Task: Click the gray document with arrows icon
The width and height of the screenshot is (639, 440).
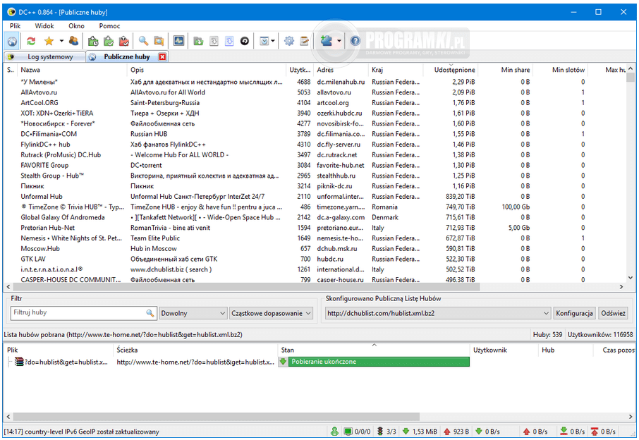Action: point(214,41)
